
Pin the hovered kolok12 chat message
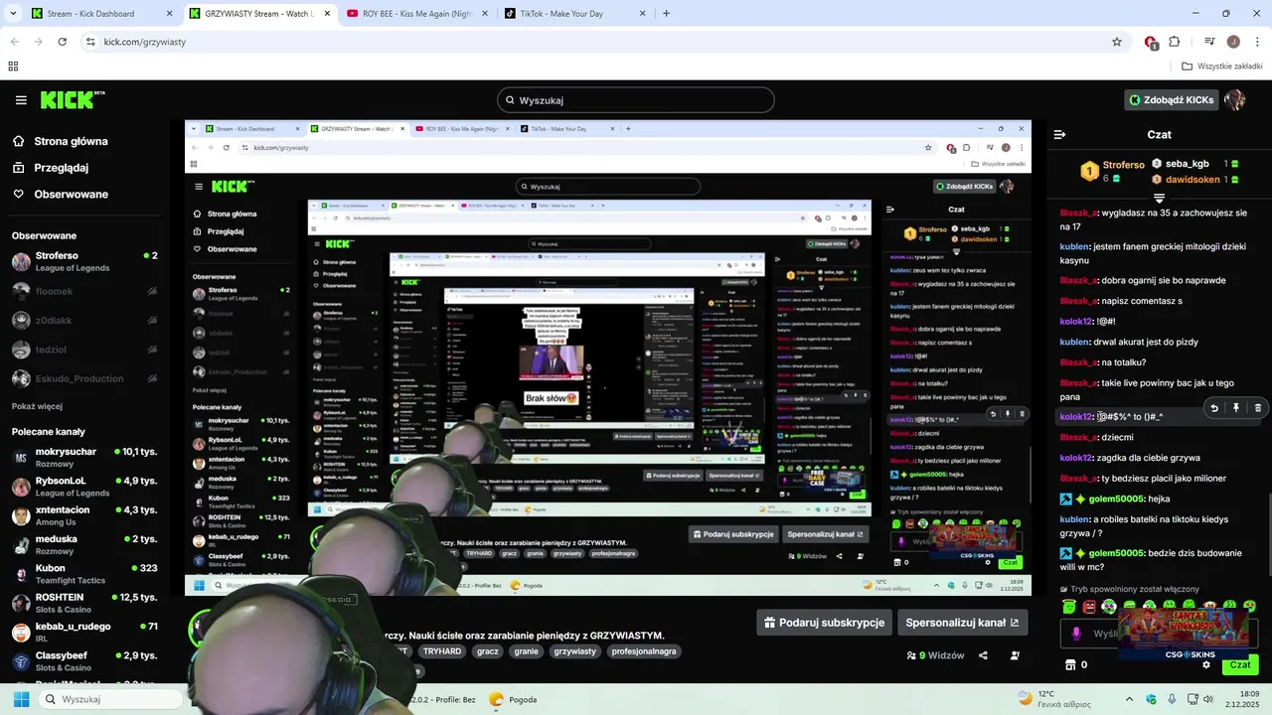point(1235,408)
